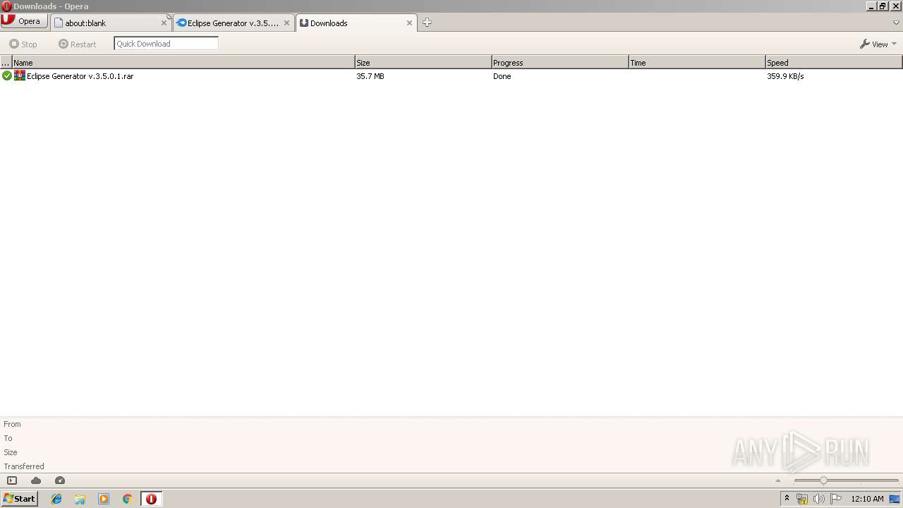
Task: Select the Downloads tab
Action: 356,23
